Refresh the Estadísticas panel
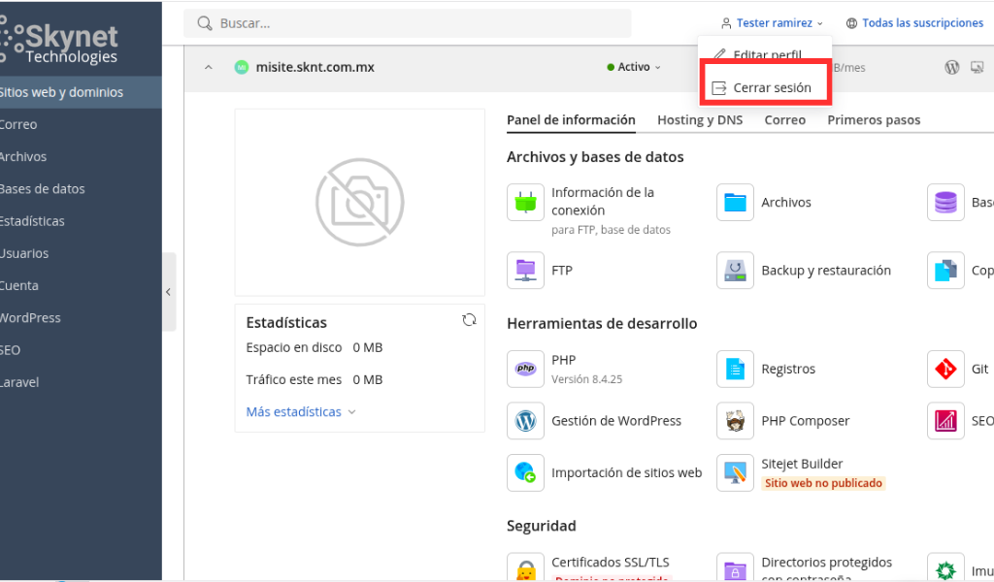The image size is (994, 582). (469, 320)
